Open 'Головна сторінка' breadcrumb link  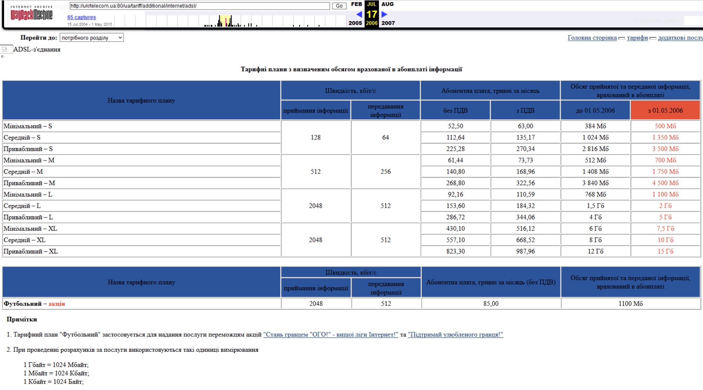[592, 38]
